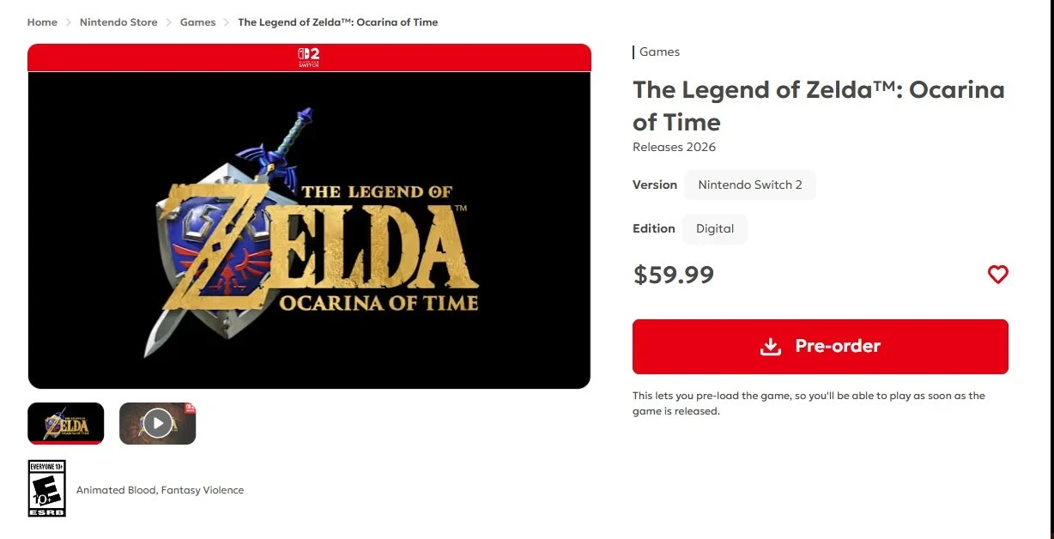Viewport: 1054px width, 539px height.
Task: Click the Animated Blood, Fantasy Violence descriptor
Action: click(161, 490)
